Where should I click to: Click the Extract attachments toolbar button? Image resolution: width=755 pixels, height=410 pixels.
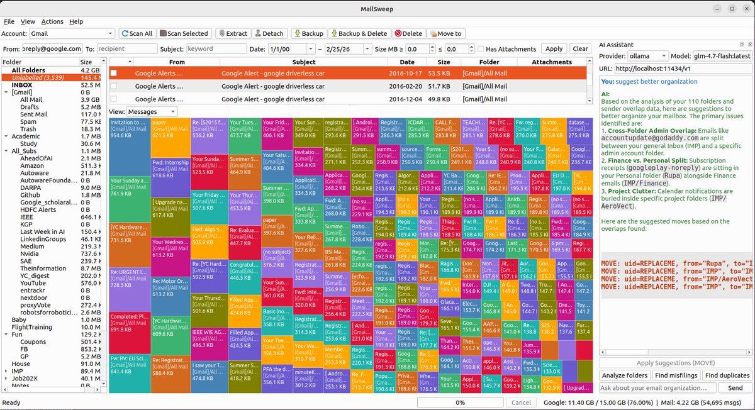[x=233, y=33]
